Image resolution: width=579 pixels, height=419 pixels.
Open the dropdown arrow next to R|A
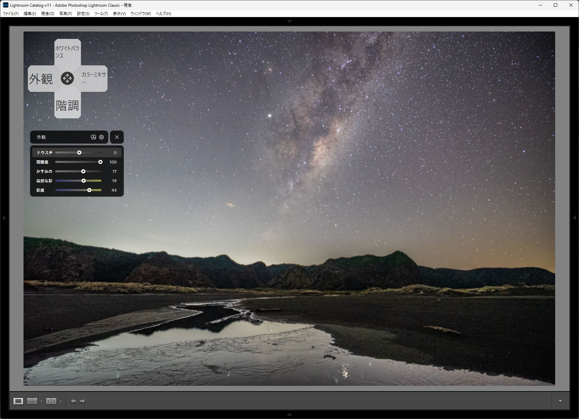tap(42, 401)
